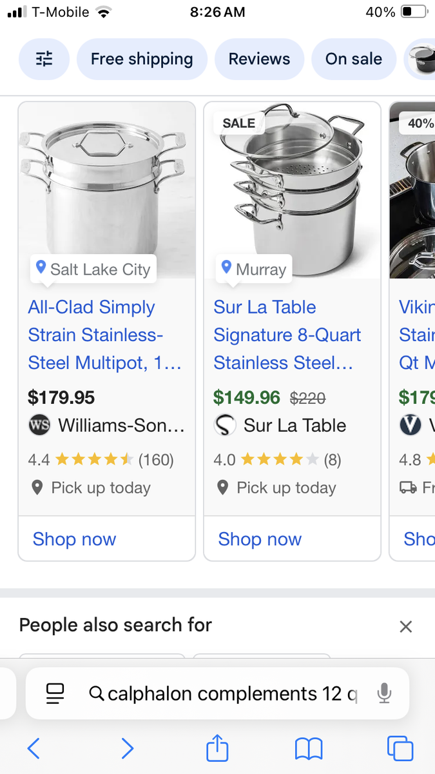Toggle the Free shipping filter chip
Screen dimensions: 435x774
click(x=142, y=59)
